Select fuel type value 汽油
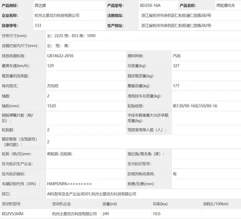Image resolution: width=241 pixels, height=219 pixels. [177, 55]
